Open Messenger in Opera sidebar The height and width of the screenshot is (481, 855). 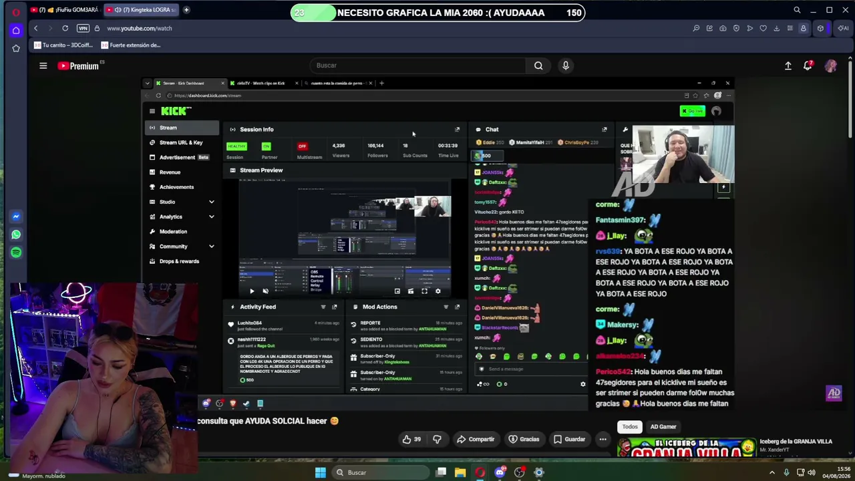point(16,216)
